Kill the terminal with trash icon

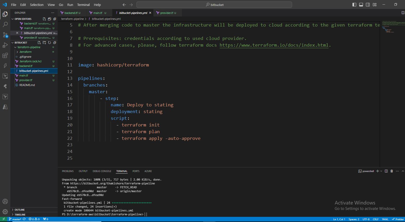pyautogui.click(x=392, y=171)
